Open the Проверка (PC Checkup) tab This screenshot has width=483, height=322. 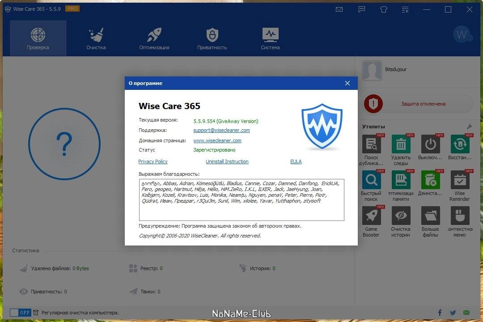tap(38, 38)
